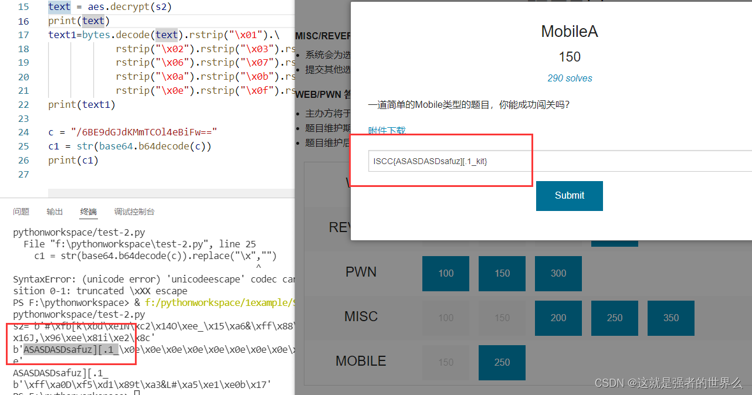The height and width of the screenshot is (395, 752).
Task: Open the PWN 100 challenge tile
Action: click(445, 273)
